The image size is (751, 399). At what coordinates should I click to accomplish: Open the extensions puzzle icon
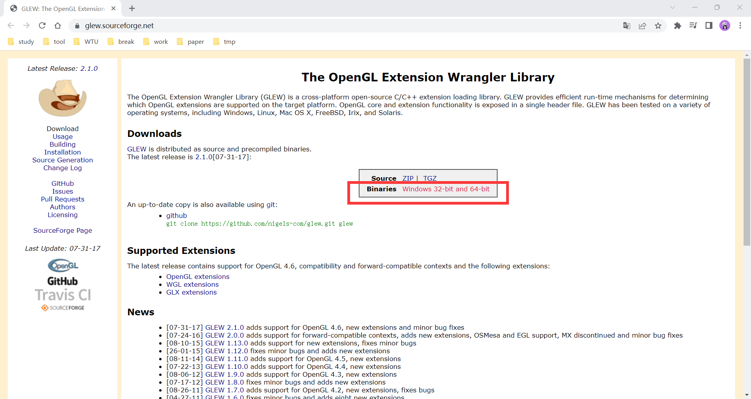click(677, 26)
